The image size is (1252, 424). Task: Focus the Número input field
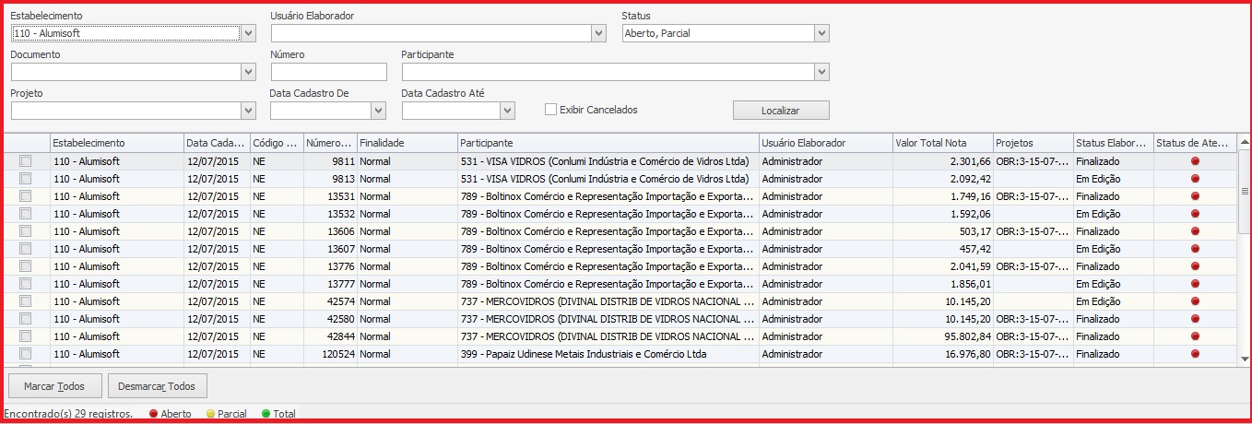(328, 72)
